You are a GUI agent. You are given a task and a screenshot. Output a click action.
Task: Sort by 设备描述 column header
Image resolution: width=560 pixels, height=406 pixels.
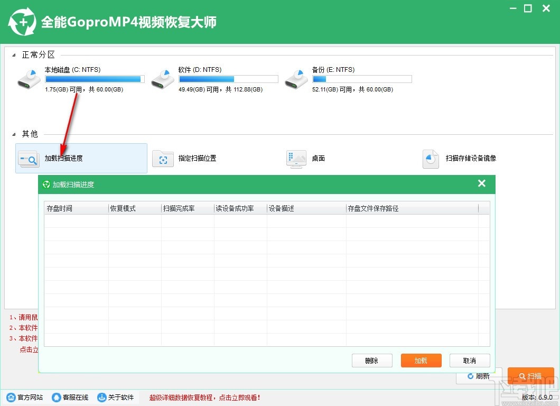click(x=306, y=208)
